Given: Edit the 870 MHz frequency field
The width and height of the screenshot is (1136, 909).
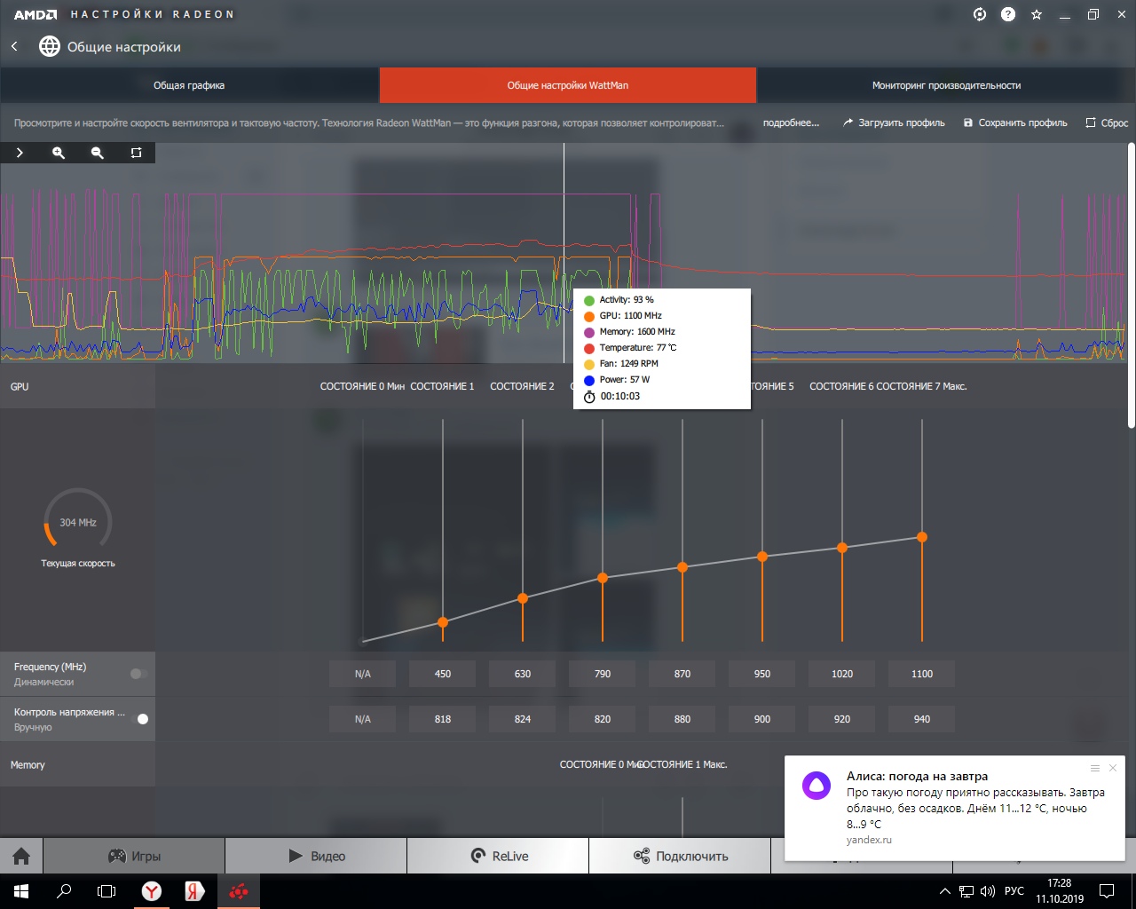Looking at the screenshot, I should [x=682, y=674].
